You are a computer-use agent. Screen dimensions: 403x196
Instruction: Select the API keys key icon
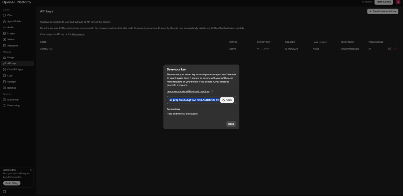[x=4, y=63]
